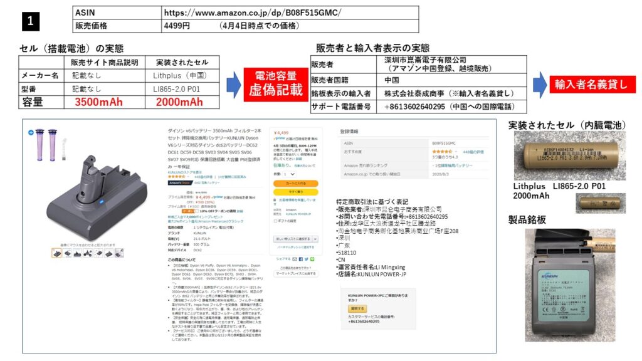Share the product on Twitter
The image size is (642, 361).
305,258
